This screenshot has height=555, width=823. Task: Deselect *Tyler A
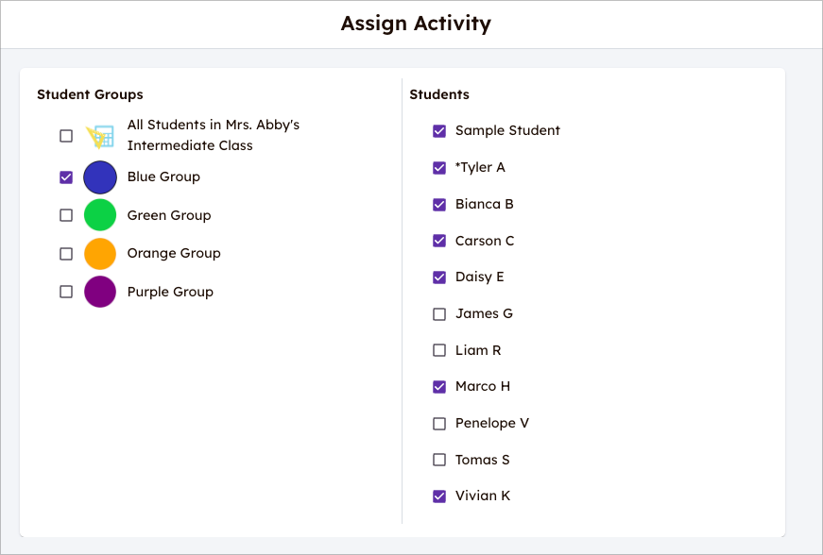click(x=438, y=167)
